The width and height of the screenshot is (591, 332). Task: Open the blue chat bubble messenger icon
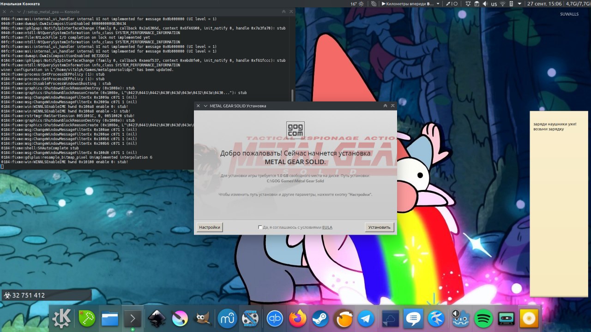414,319
